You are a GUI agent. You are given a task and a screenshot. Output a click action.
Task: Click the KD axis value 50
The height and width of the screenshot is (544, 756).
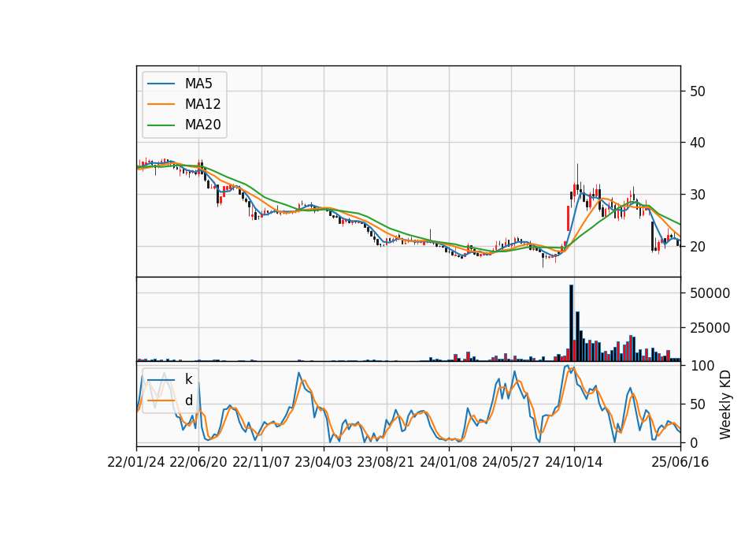697,404
